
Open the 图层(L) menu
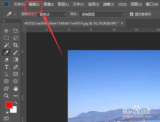(63, 4)
